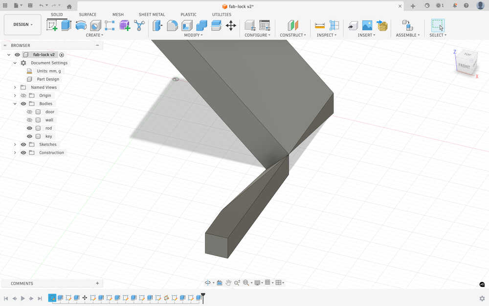Hide the rod body
The image size is (489, 306).
pyautogui.click(x=29, y=128)
